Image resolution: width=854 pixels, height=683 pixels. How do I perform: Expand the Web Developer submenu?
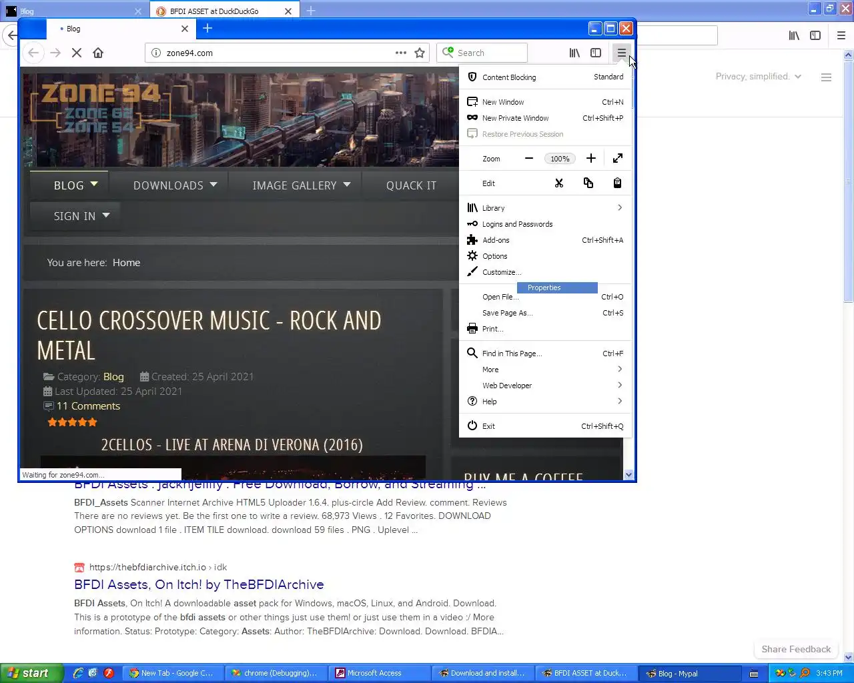(x=545, y=386)
